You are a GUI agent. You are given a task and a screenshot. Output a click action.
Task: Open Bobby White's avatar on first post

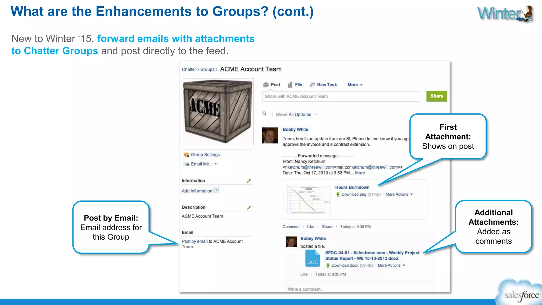(x=270, y=135)
